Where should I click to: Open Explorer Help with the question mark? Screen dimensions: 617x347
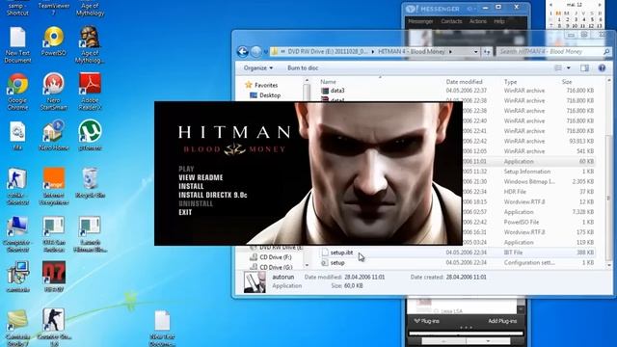602,68
